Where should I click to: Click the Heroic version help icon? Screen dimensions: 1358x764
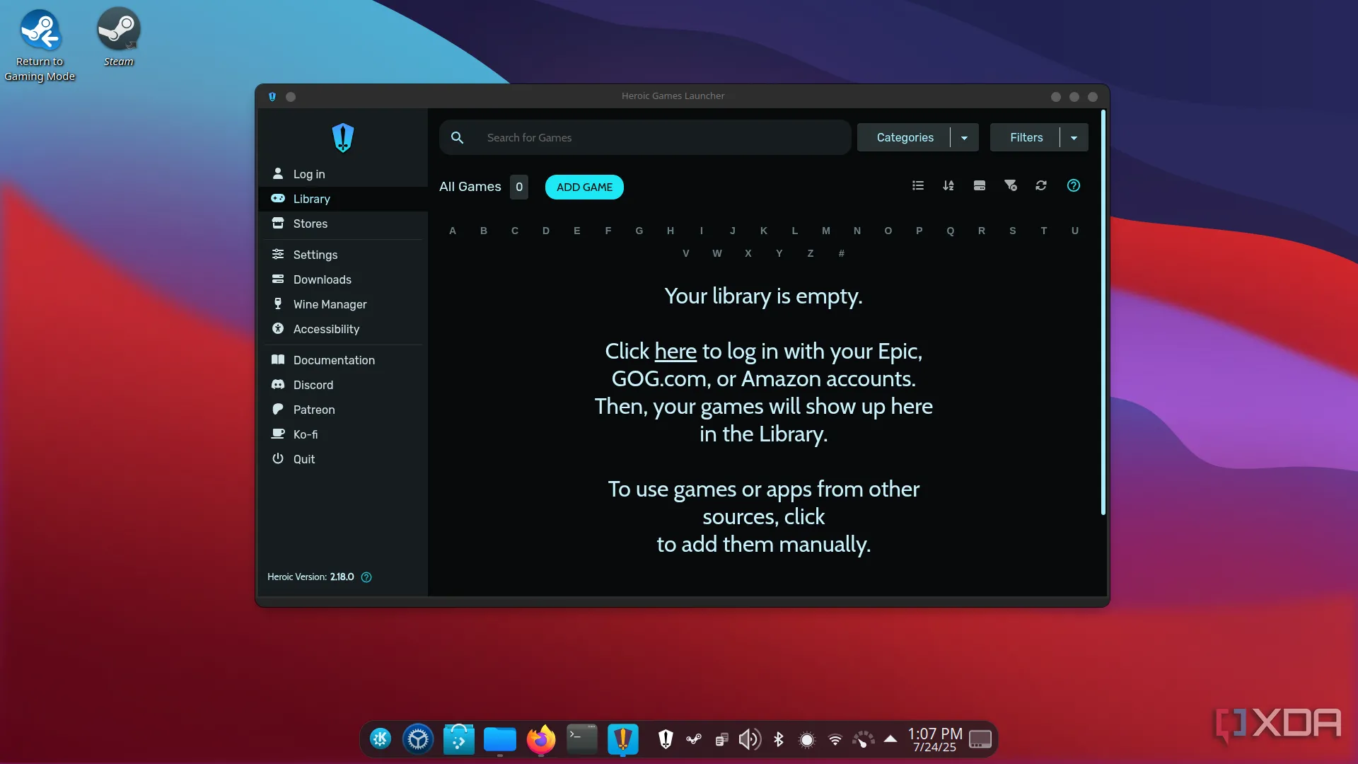click(366, 577)
